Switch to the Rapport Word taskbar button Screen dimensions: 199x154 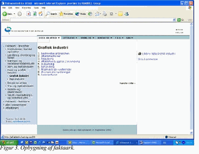[x=149, y=143]
